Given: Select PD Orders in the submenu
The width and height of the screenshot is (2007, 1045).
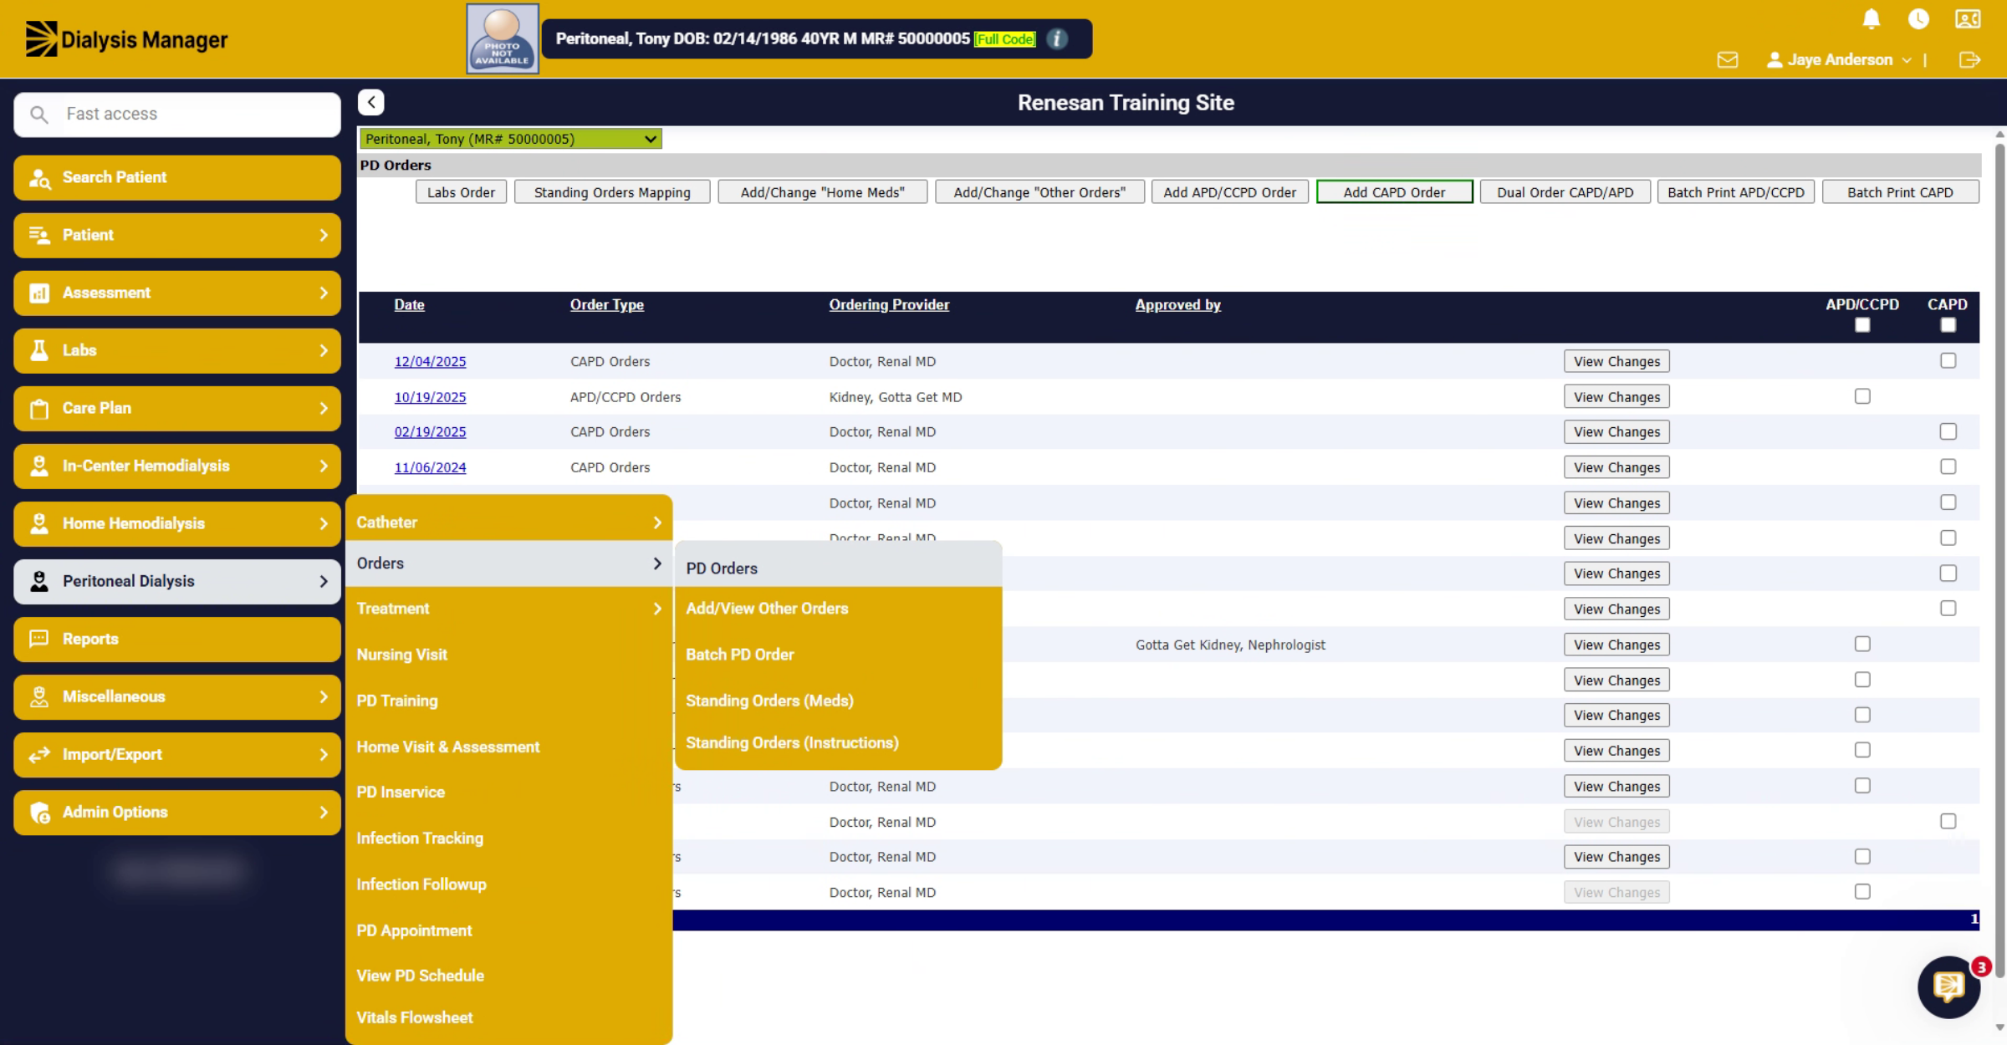Looking at the screenshot, I should pos(838,568).
